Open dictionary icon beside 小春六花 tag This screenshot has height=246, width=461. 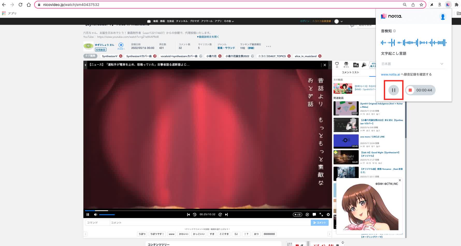point(220,56)
